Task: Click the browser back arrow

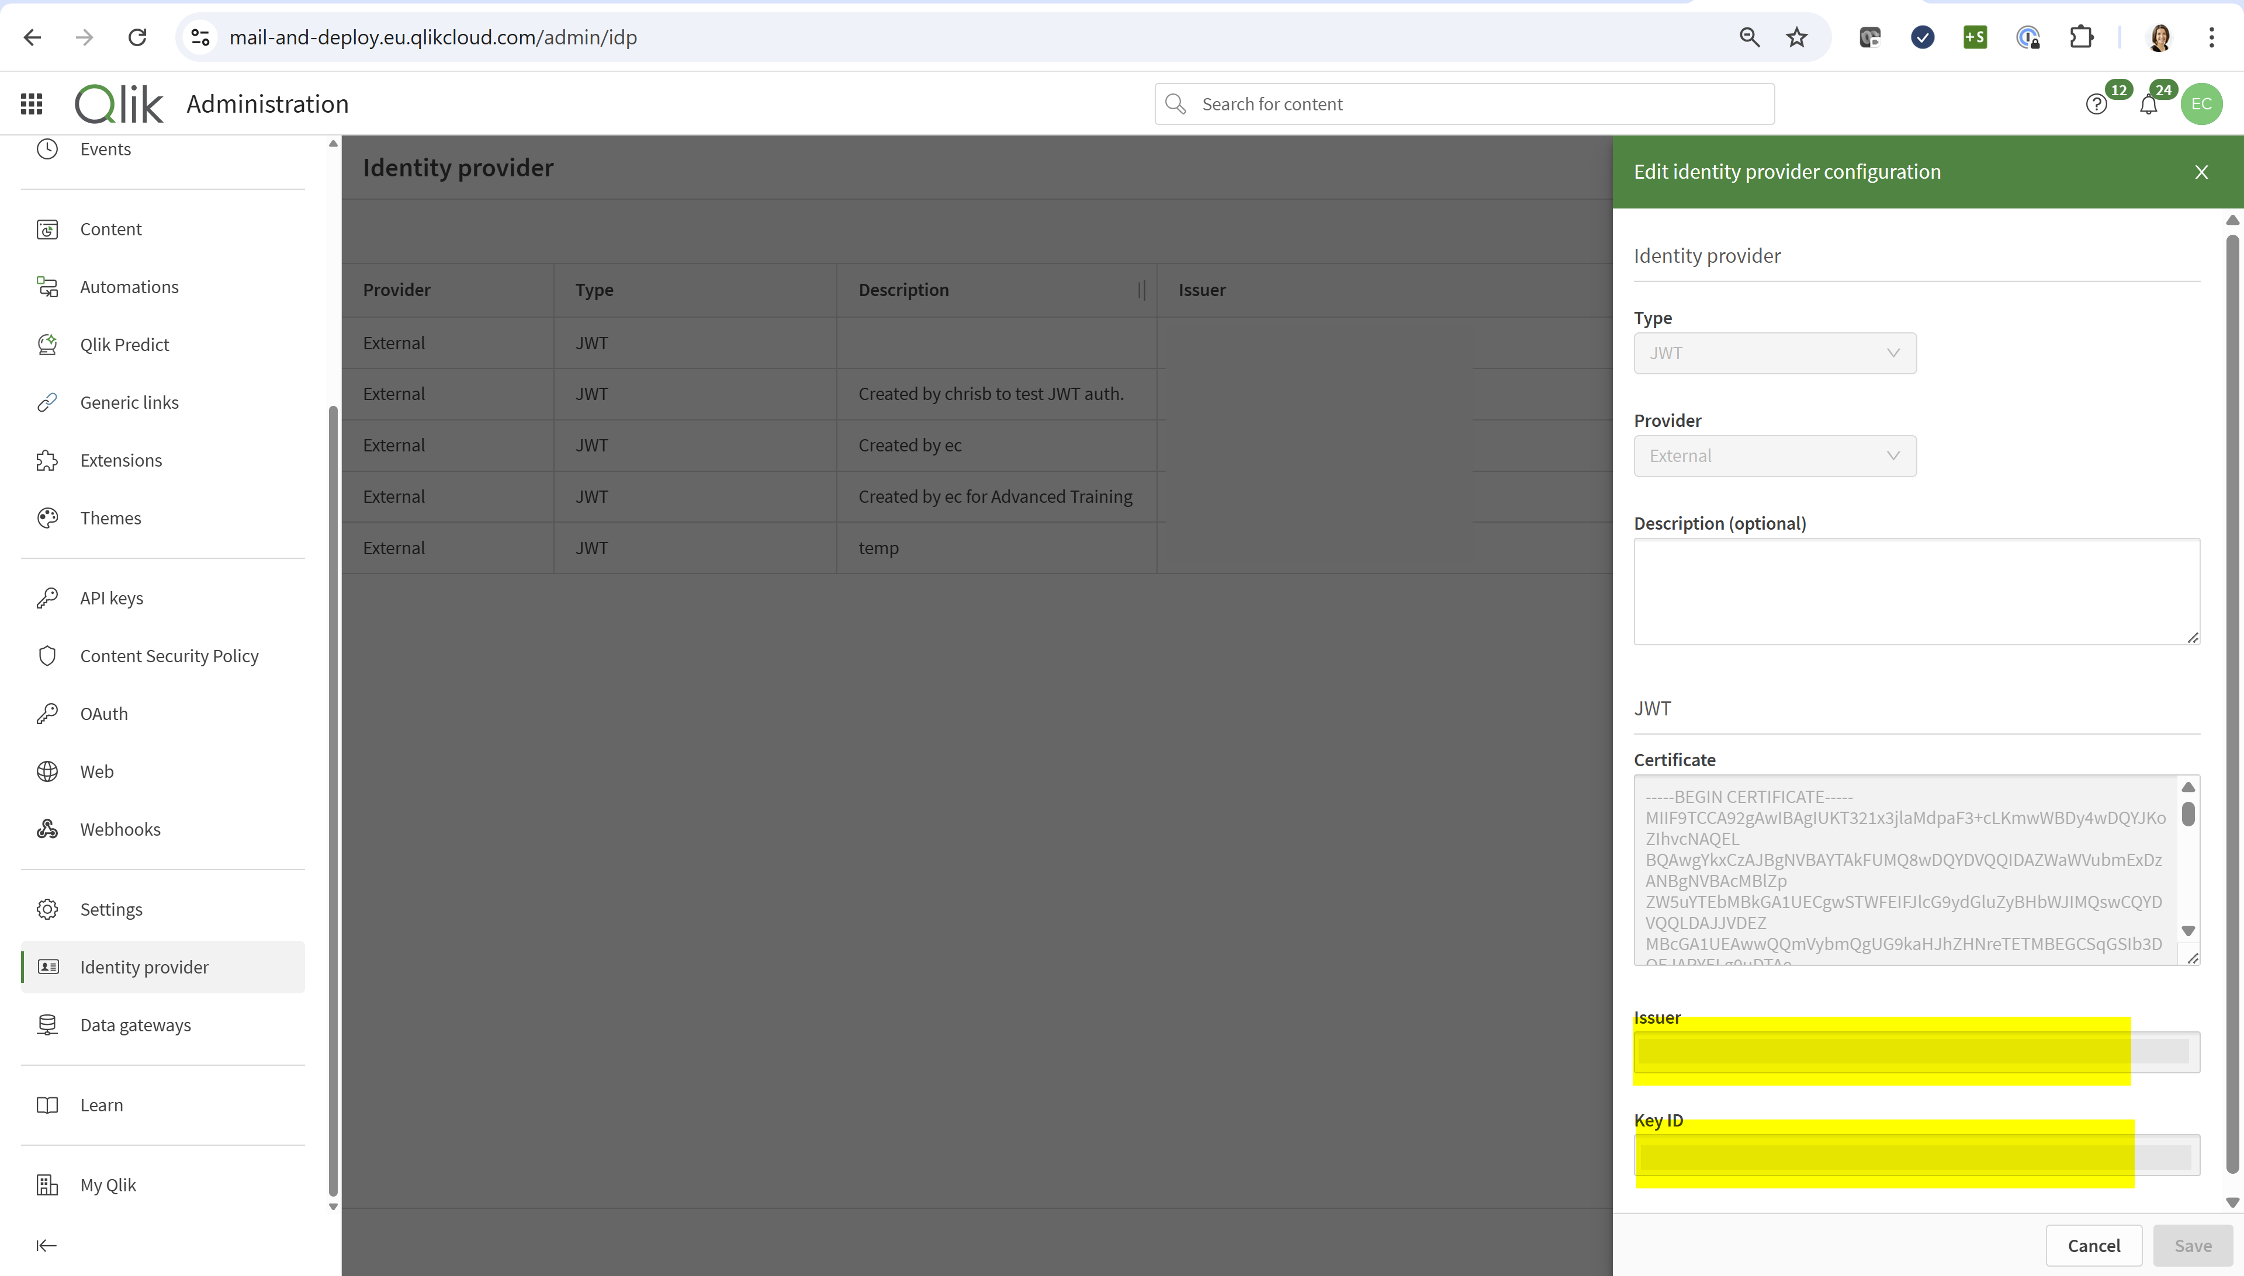Action: coord(33,37)
